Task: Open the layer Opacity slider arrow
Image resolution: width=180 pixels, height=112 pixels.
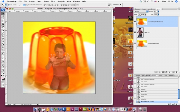Action: (x=158, y=11)
